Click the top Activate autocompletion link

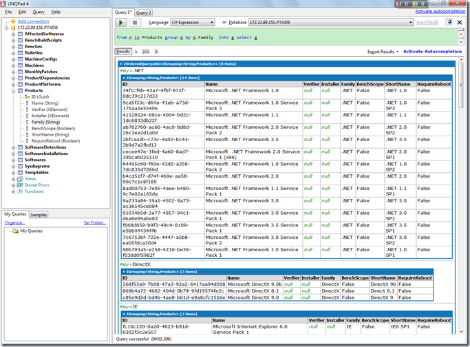coord(440,12)
